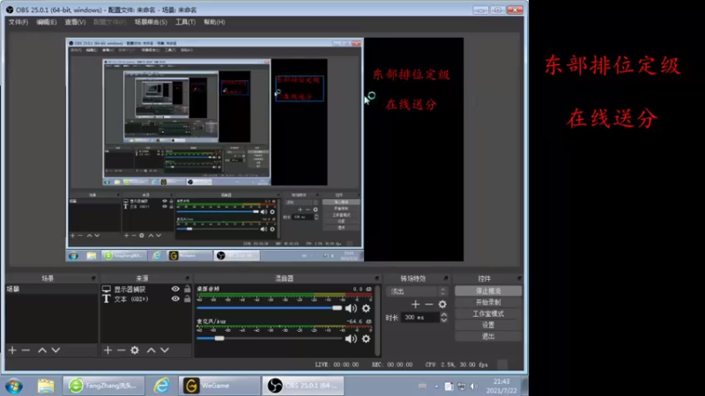Pop out the 混音器 dock panel

(377, 278)
